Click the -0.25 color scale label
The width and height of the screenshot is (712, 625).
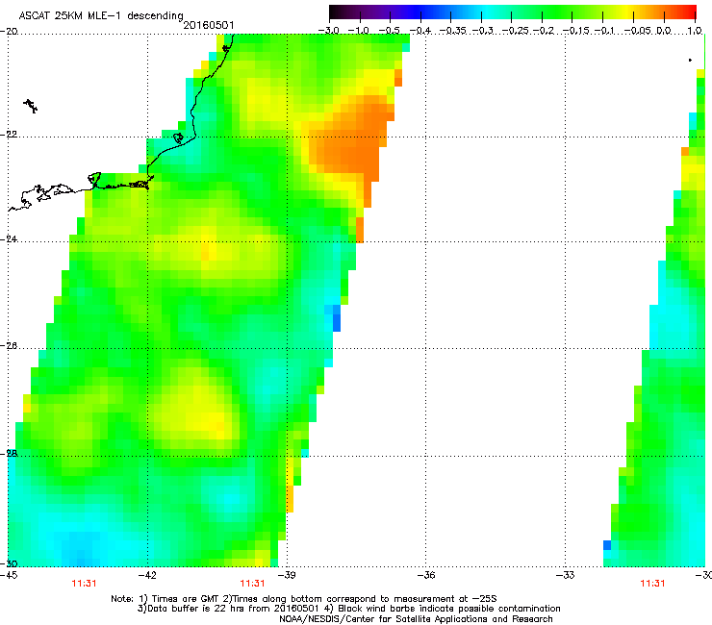[x=516, y=31]
